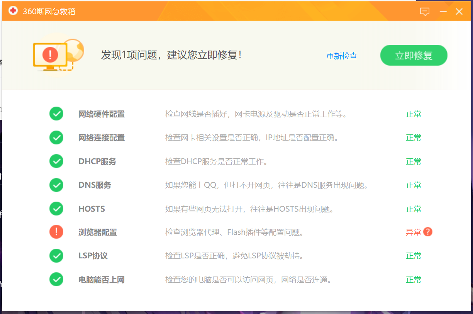
Task: Click the green check icon beside 电脑能否上网
Action: [56, 279]
